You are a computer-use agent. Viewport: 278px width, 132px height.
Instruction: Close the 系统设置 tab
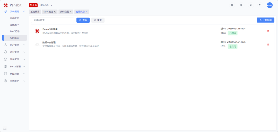pyautogui.click(x=70, y=12)
